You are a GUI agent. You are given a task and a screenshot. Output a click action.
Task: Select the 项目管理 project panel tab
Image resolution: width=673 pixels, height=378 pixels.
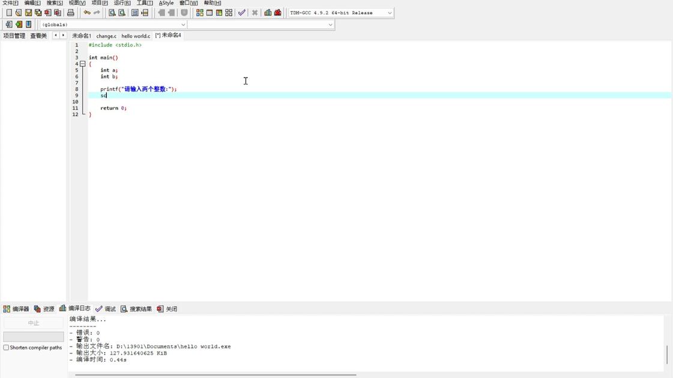point(14,36)
